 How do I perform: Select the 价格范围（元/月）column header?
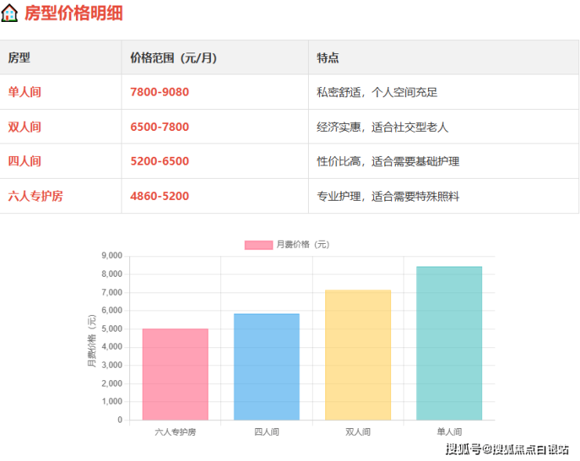[x=173, y=58]
